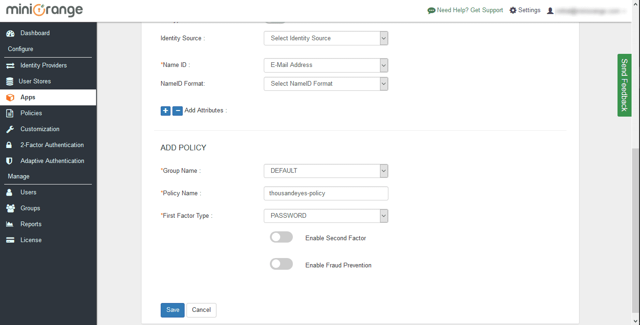Save the policy configuration

172,310
